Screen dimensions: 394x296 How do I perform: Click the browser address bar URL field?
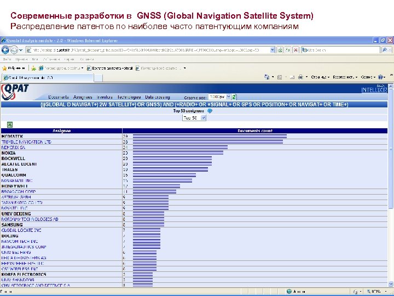click(x=148, y=50)
